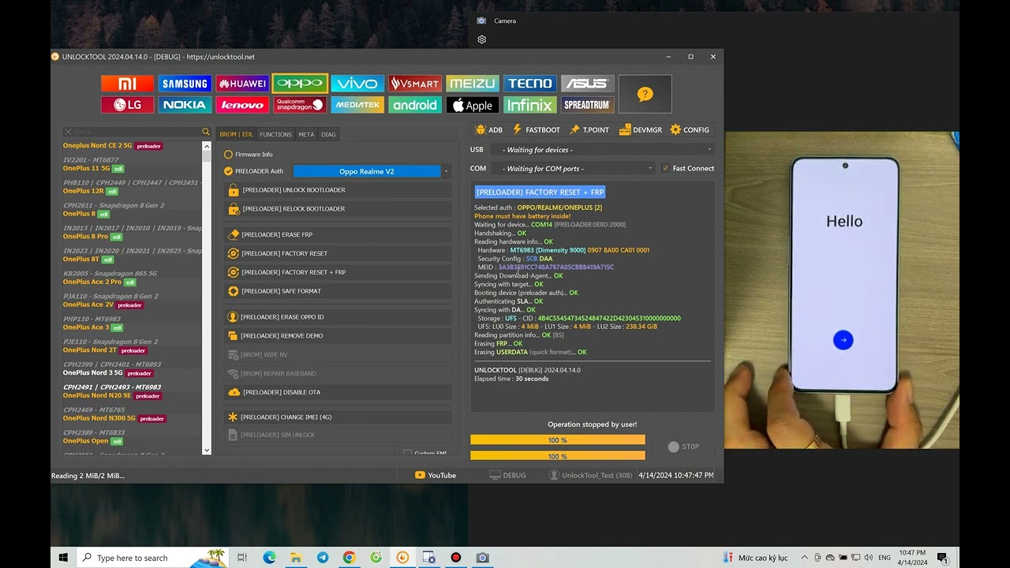Switch to the BROM | EDL tab
The width and height of the screenshot is (1010, 568).
click(x=236, y=134)
